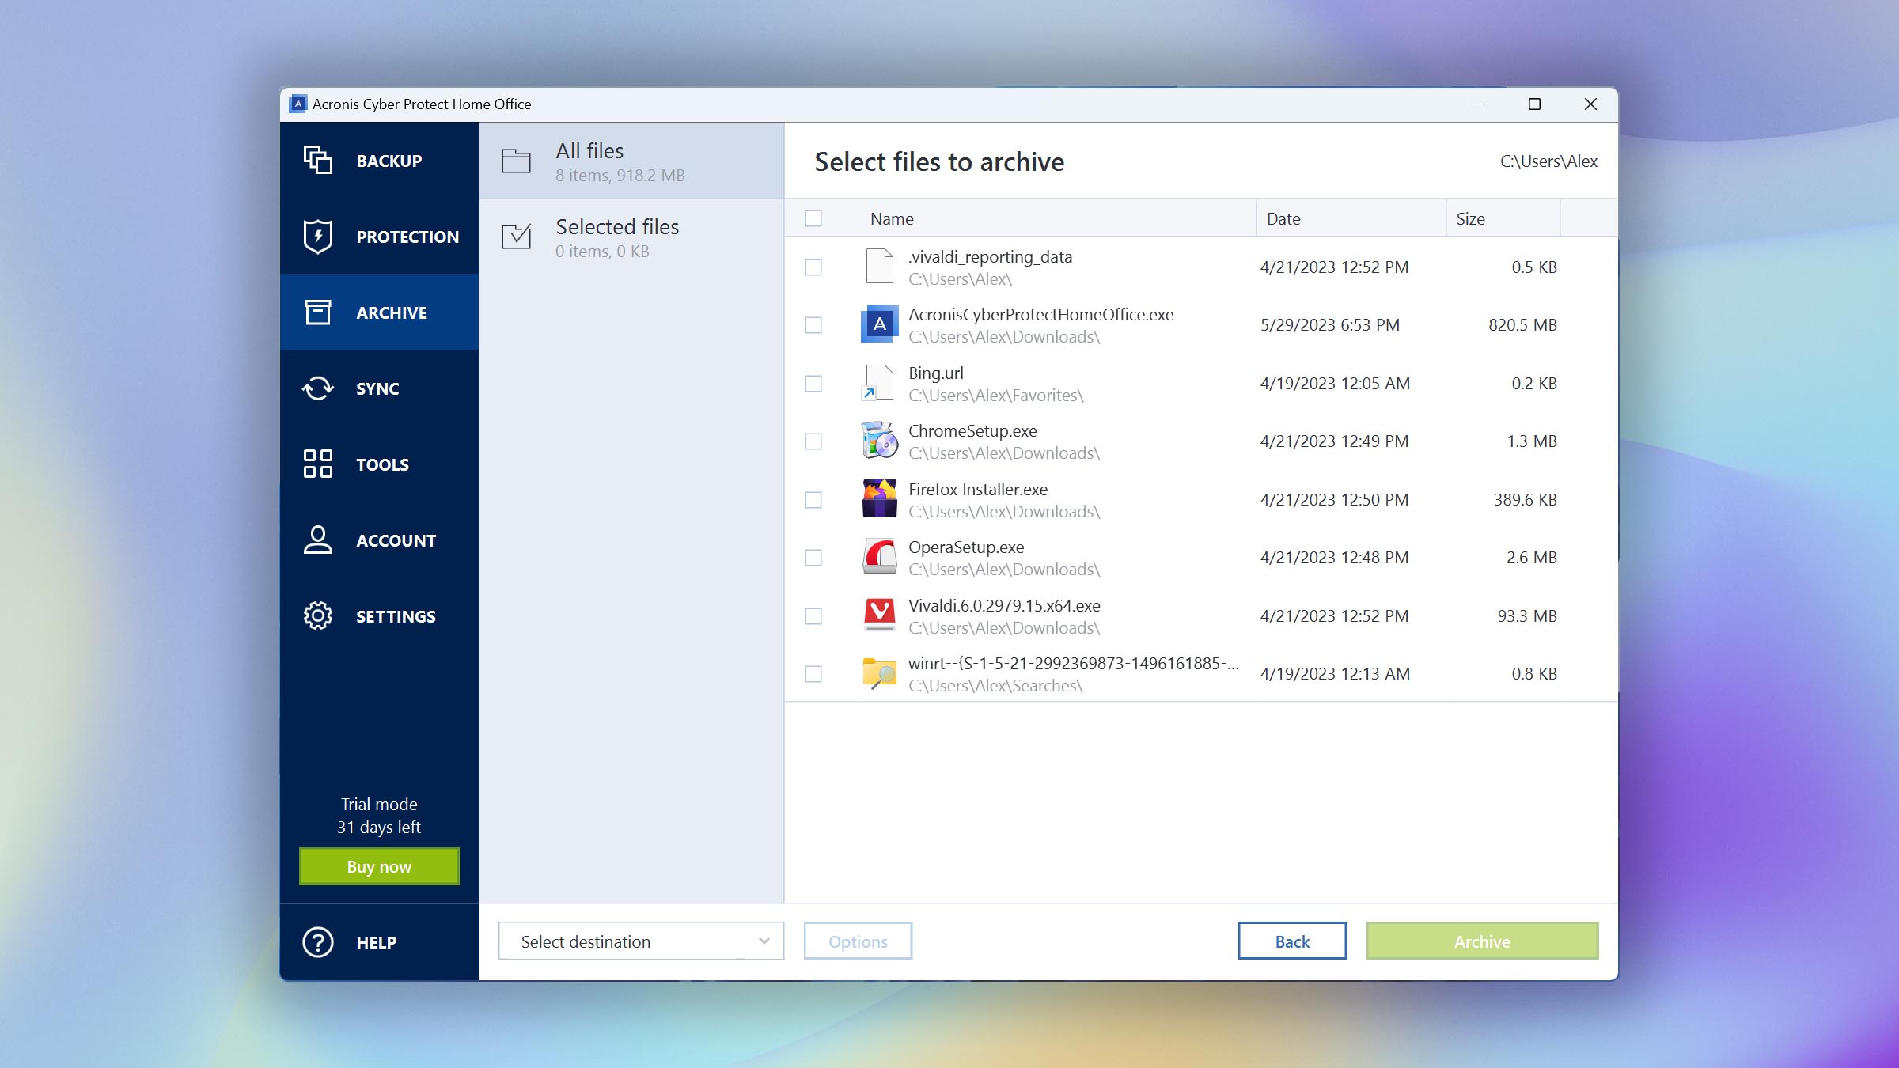Open the TOOLS section

[x=380, y=464]
